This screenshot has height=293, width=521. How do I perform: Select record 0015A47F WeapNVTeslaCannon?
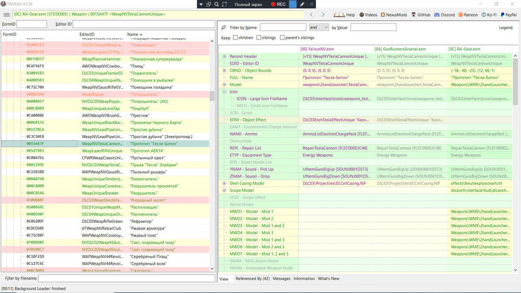click(105, 144)
